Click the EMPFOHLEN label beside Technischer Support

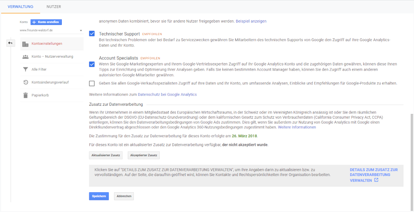click(x=152, y=34)
